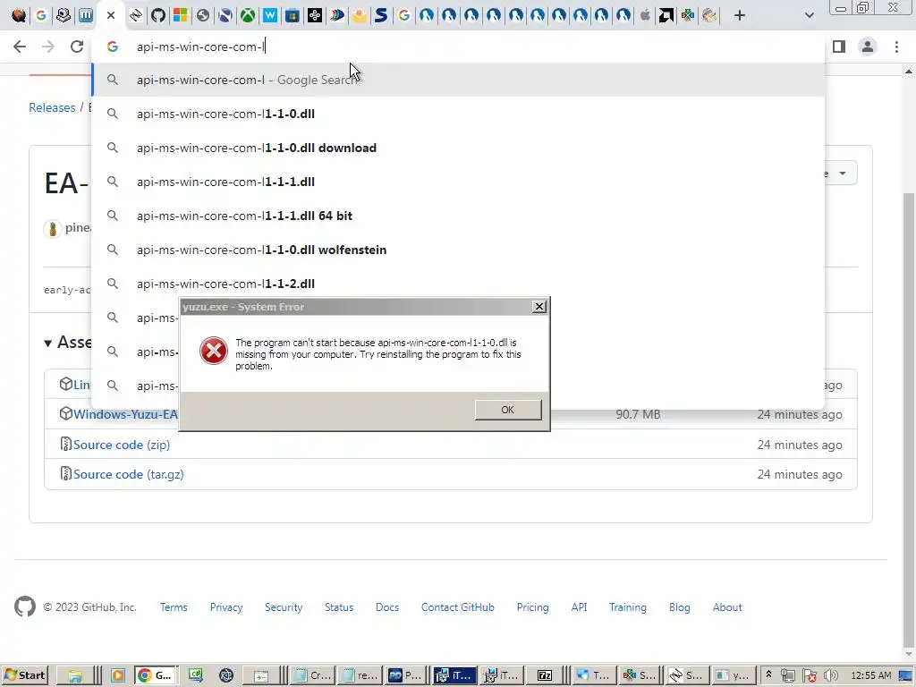Choose suggestion 'api-ms-win-core-com-l1-1-1.dll'

pos(458,182)
